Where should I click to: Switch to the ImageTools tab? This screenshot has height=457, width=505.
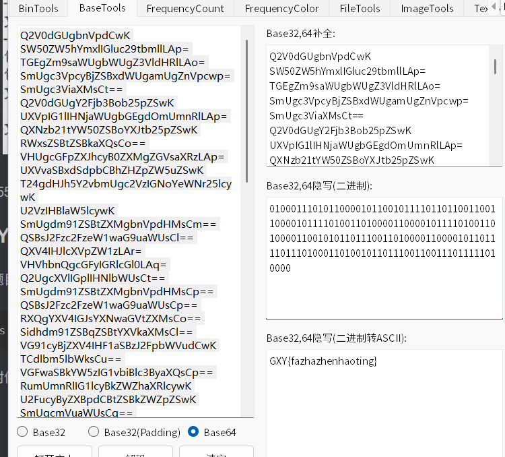tap(427, 9)
